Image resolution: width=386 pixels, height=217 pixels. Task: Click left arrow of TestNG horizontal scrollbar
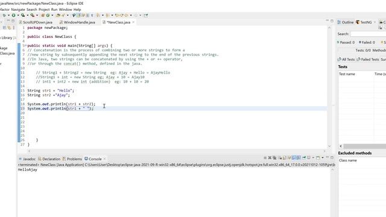(341, 146)
